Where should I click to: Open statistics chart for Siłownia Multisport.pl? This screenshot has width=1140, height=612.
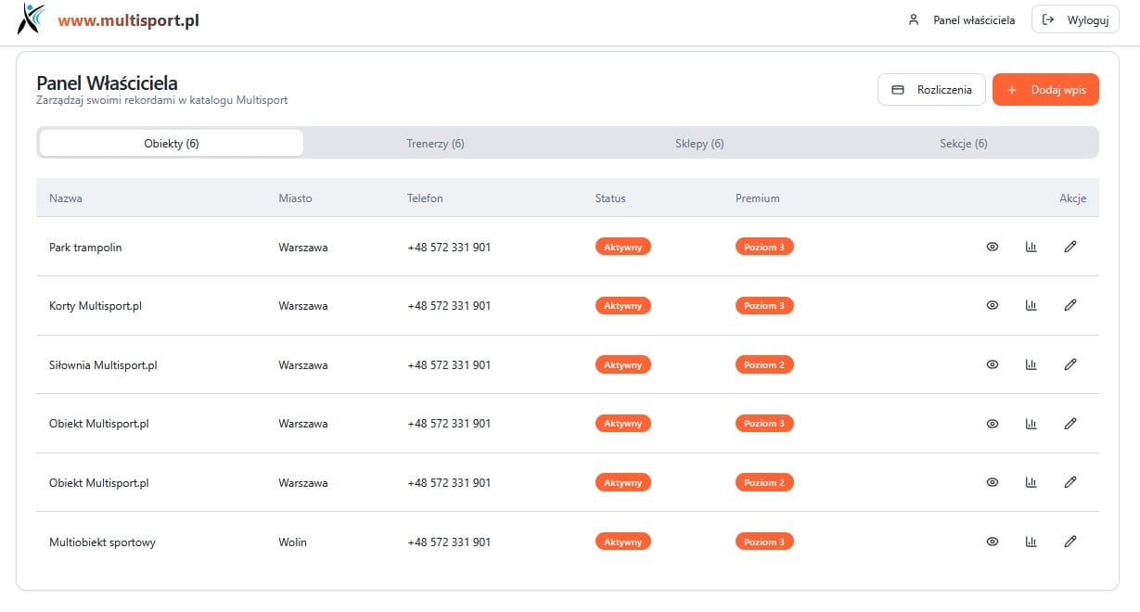point(1031,364)
